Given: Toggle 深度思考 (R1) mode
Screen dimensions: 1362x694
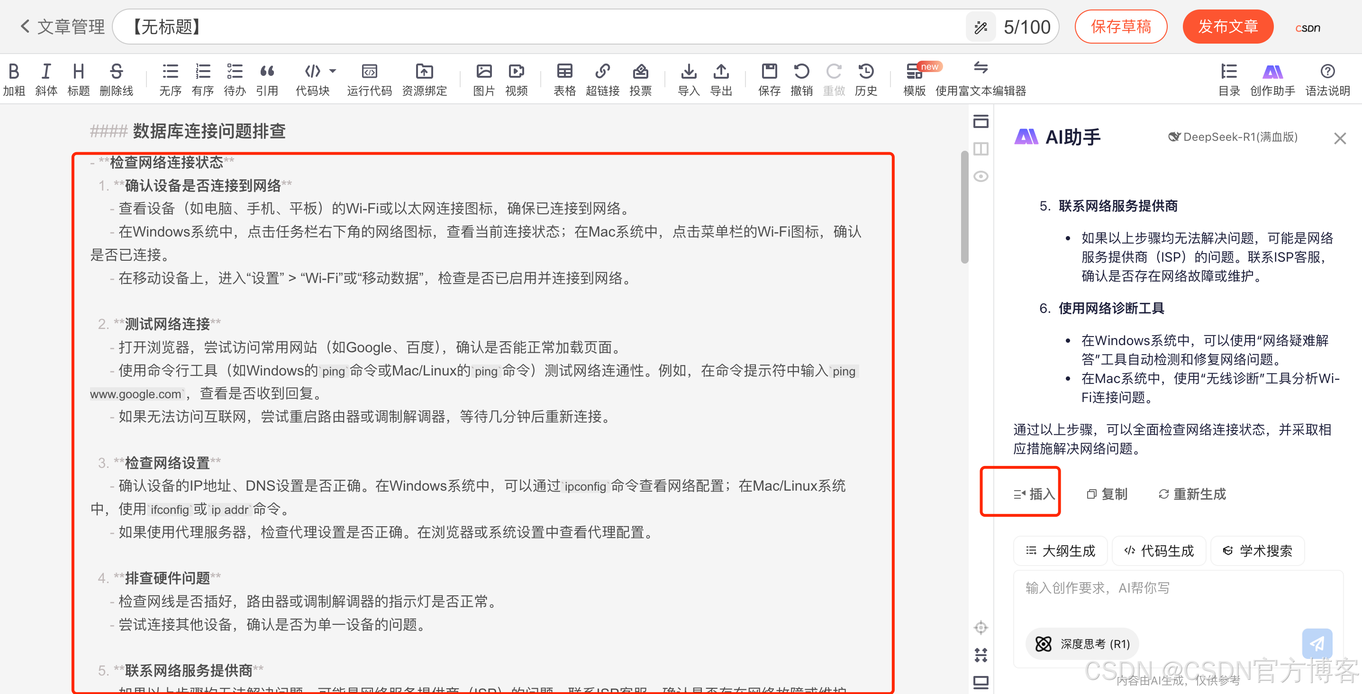Looking at the screenshot, I should pos(1082,644).
